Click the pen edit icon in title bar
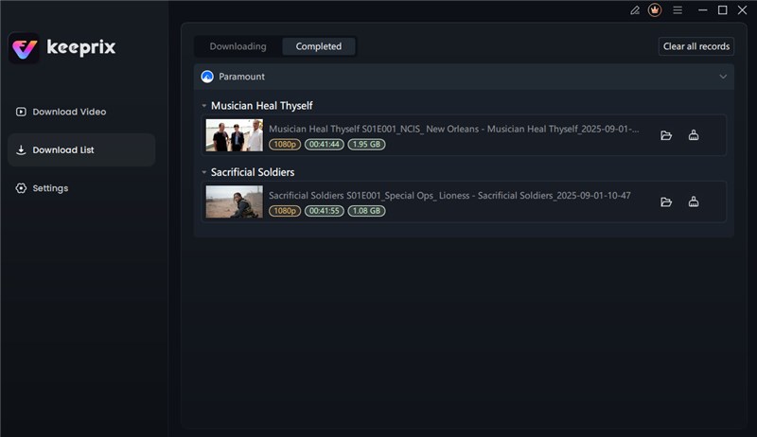 635,10
